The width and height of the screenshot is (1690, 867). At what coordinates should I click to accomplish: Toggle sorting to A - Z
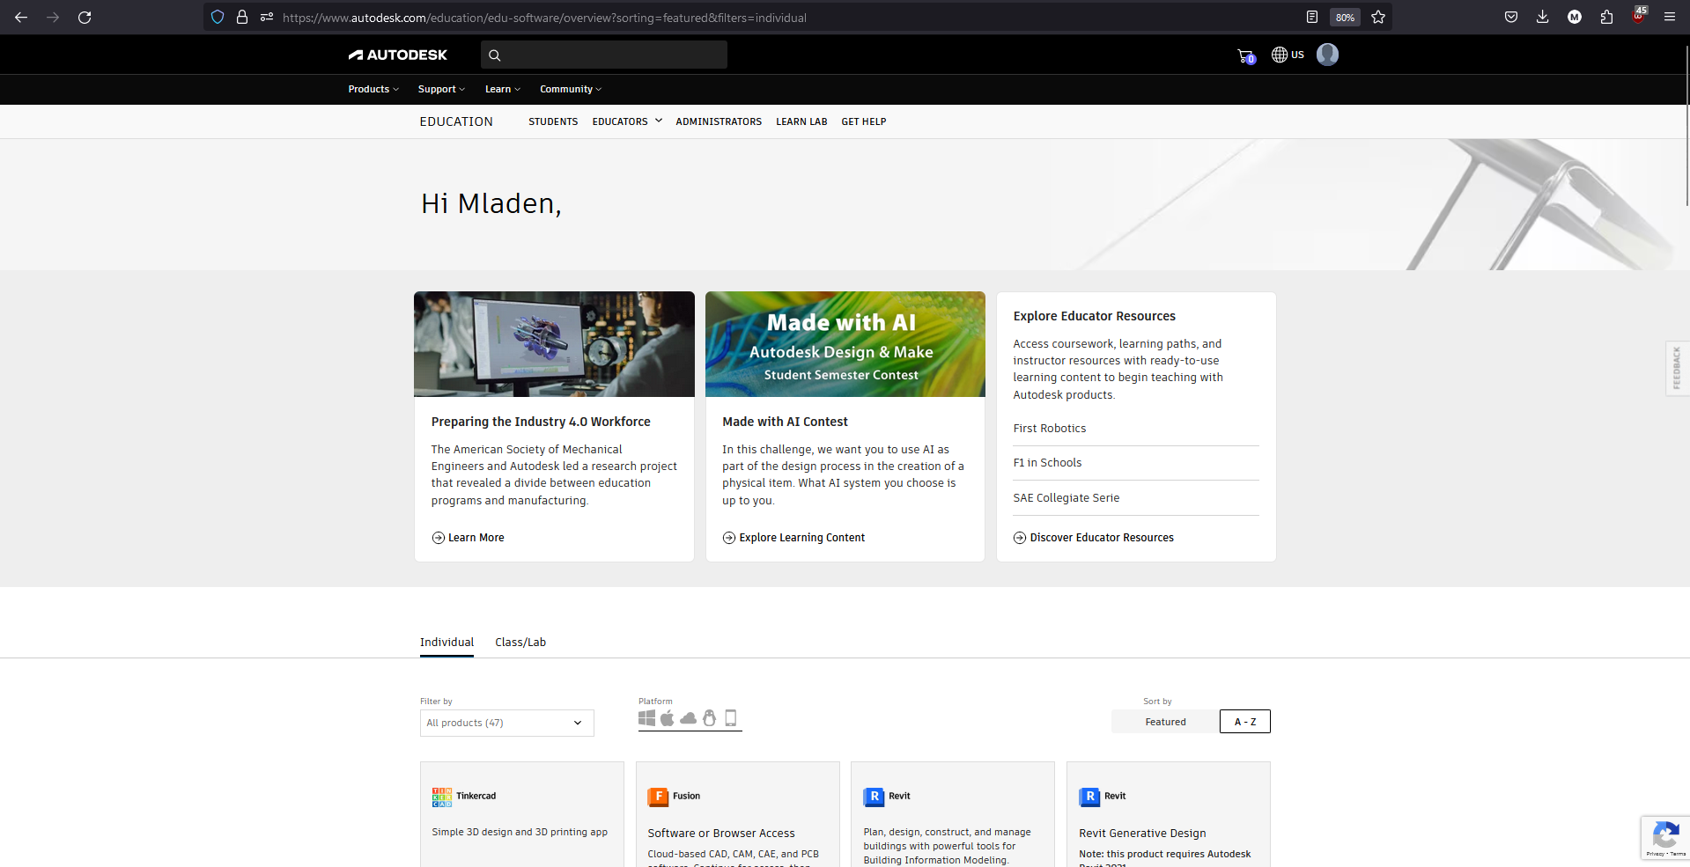(x=1244, y=721)
